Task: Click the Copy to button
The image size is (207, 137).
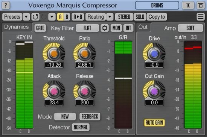Action: (157, 17)
